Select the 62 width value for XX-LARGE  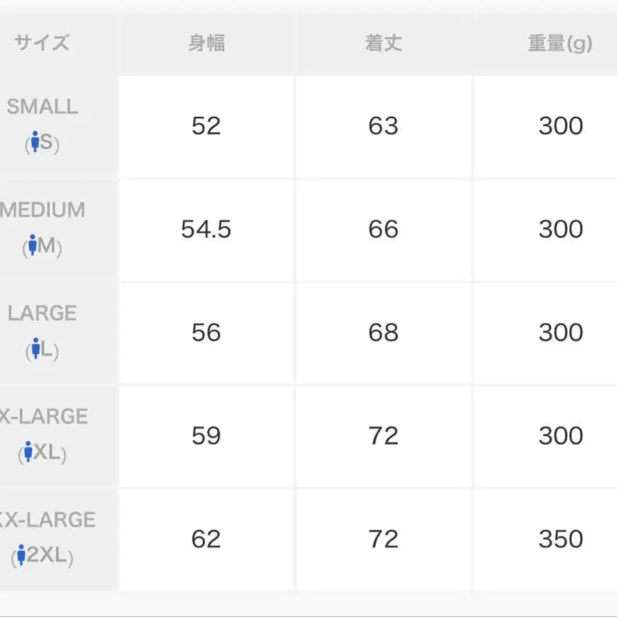pyautogui.click(x=206, y=539)
